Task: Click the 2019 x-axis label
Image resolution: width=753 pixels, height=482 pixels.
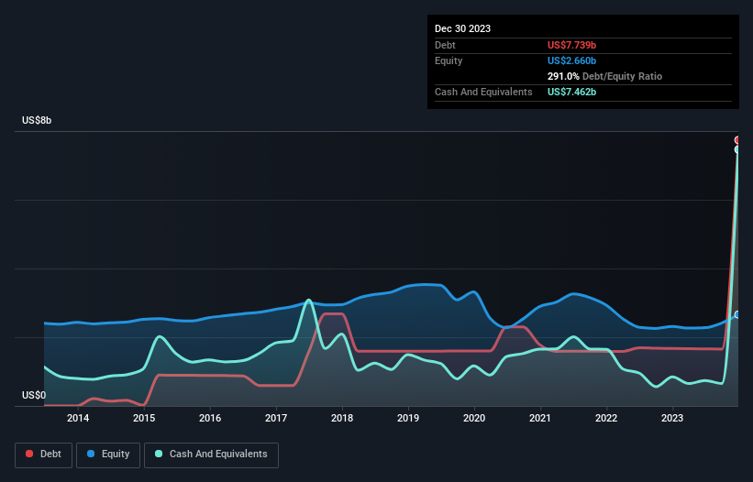Action: 408,418
